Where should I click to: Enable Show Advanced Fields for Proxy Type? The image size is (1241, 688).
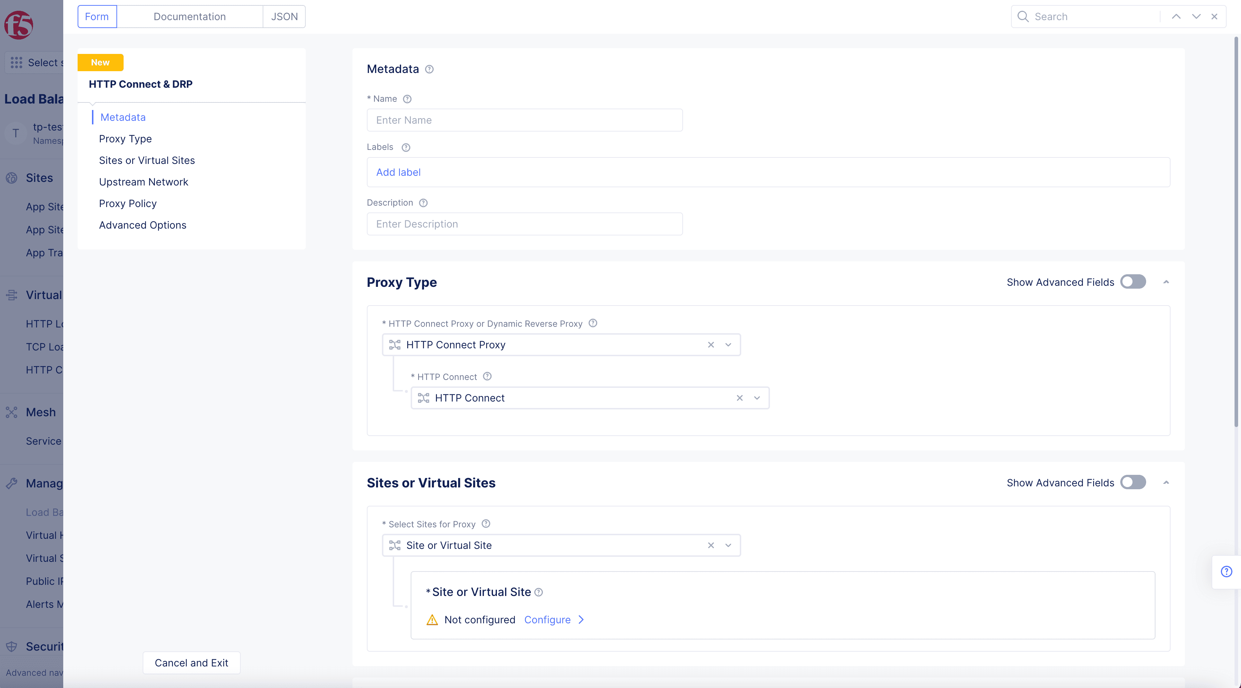[1132, 282]
